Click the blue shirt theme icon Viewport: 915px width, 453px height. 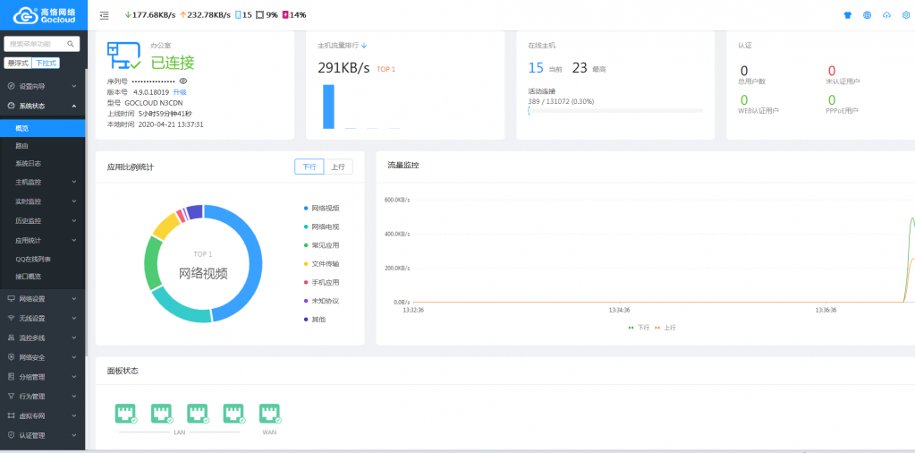click(x=848, y=15)
